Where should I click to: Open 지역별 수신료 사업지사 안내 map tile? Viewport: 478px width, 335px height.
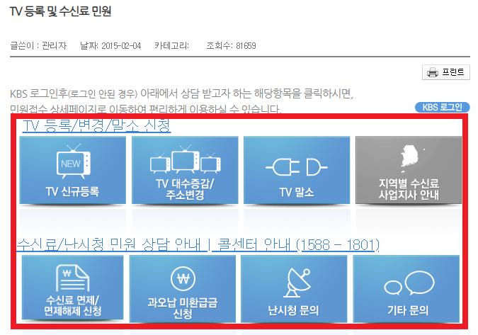tap(409, 170)
